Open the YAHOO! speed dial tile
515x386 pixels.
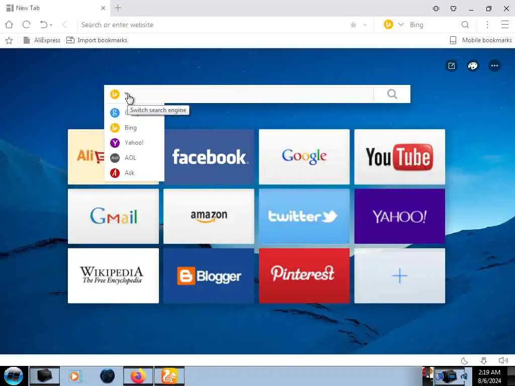[400, 216]
